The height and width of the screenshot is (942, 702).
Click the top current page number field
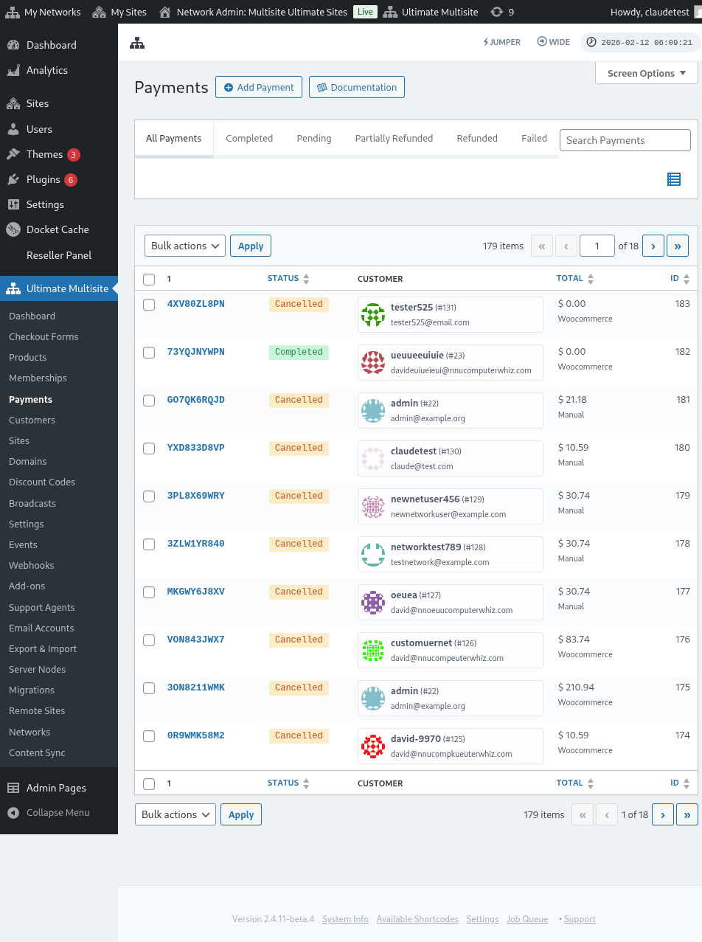coord(597,246)
